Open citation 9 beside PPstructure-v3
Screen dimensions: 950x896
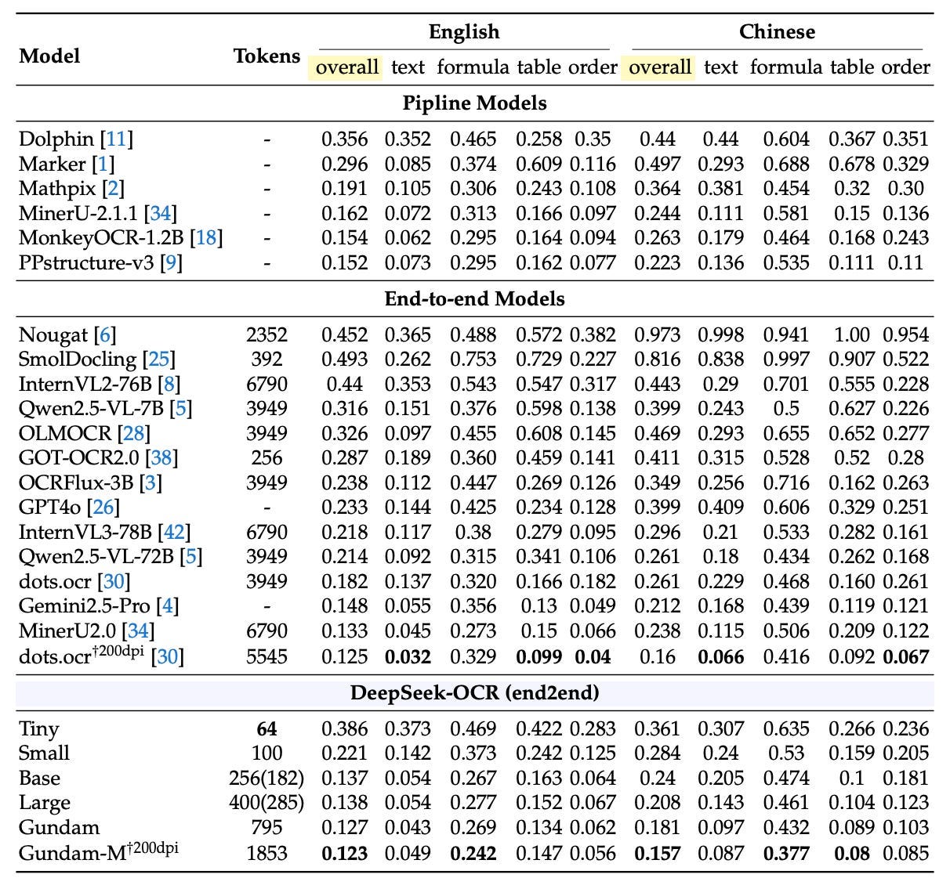pos(171,263)
